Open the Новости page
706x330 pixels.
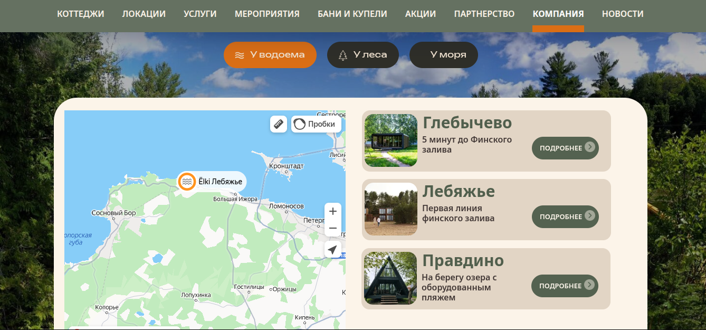[x=623, y=14]
